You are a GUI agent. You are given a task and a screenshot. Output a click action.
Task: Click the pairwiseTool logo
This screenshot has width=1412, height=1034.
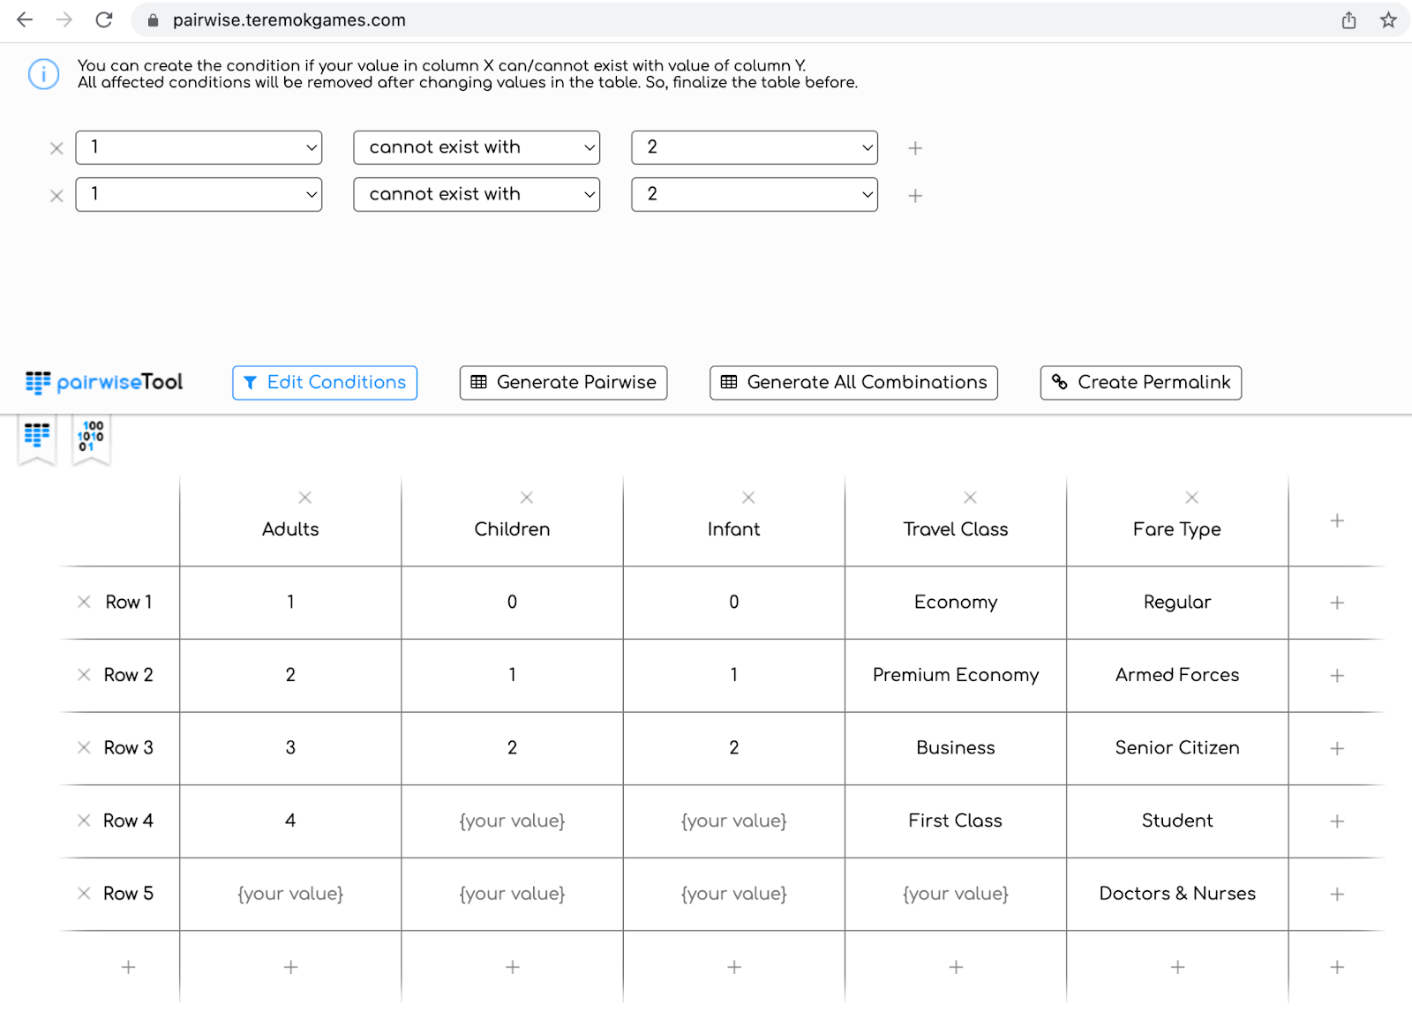[x=104, y=382]
